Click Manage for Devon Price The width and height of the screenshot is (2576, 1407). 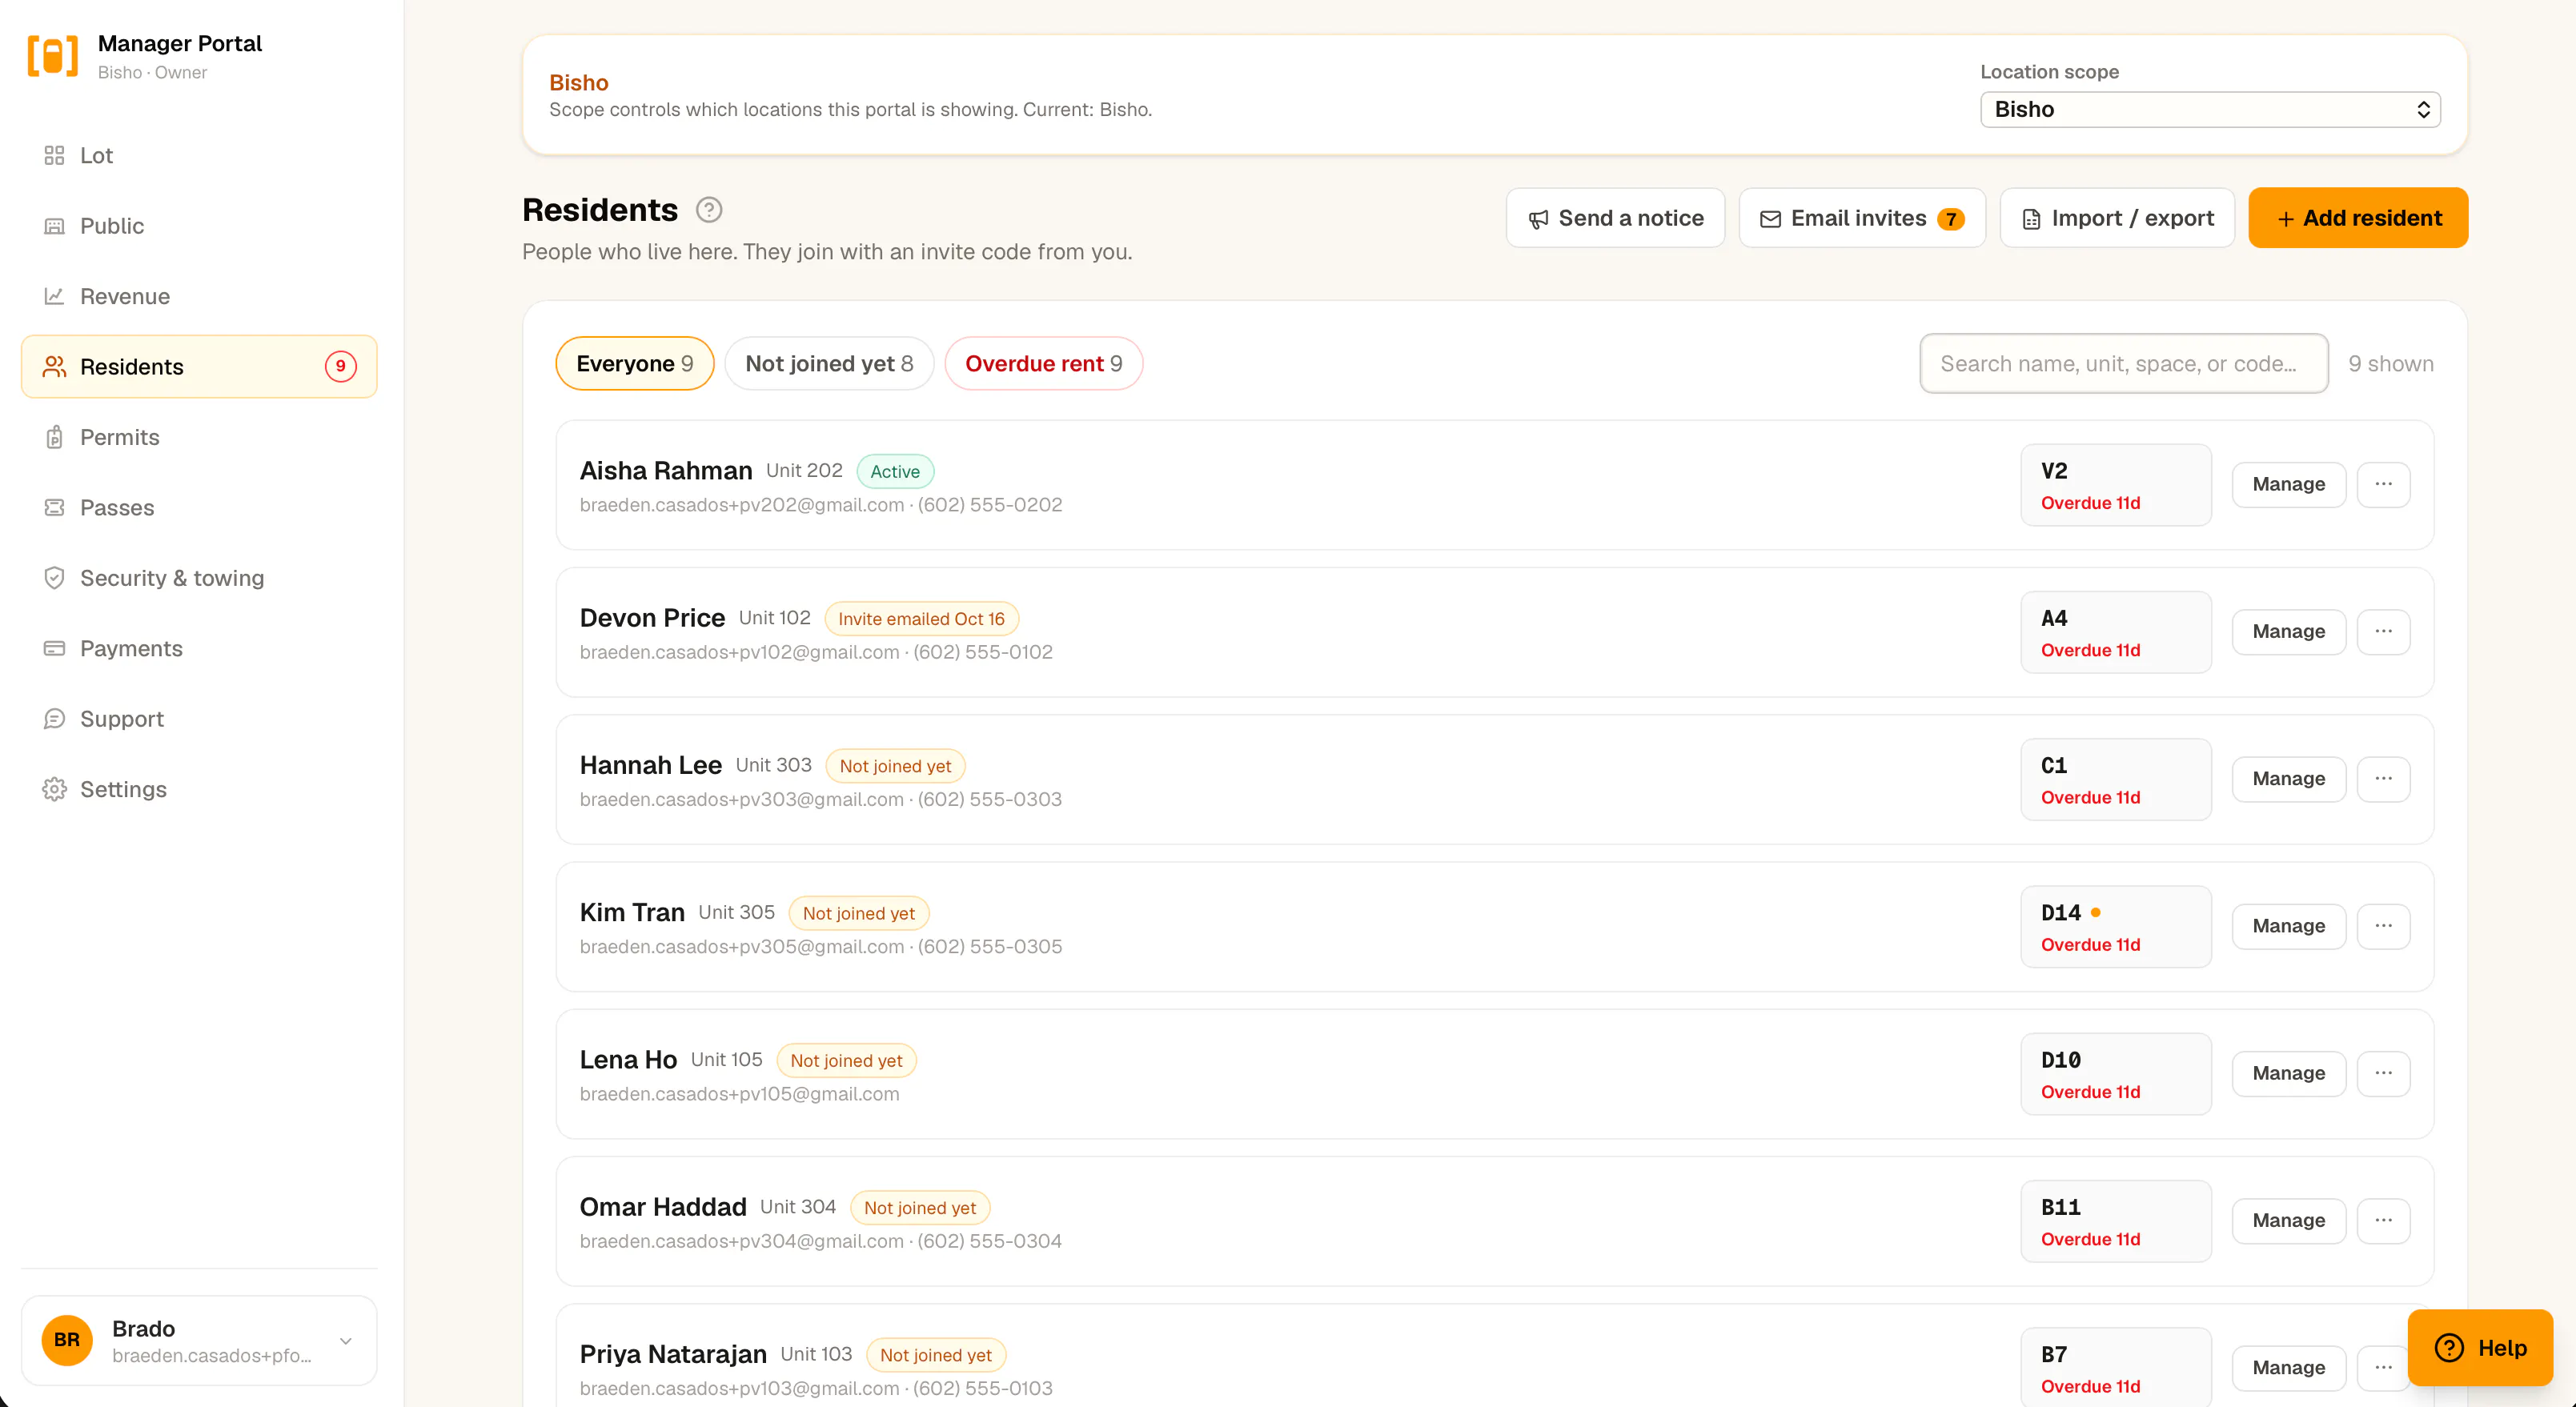[2289, 631]
